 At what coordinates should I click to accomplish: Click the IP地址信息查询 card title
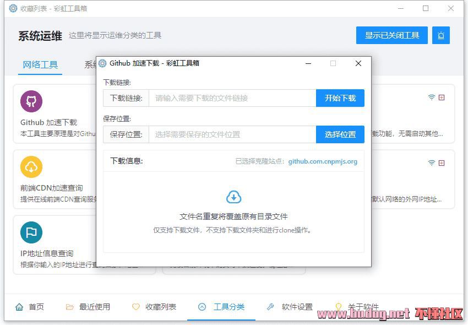[47, 253]
